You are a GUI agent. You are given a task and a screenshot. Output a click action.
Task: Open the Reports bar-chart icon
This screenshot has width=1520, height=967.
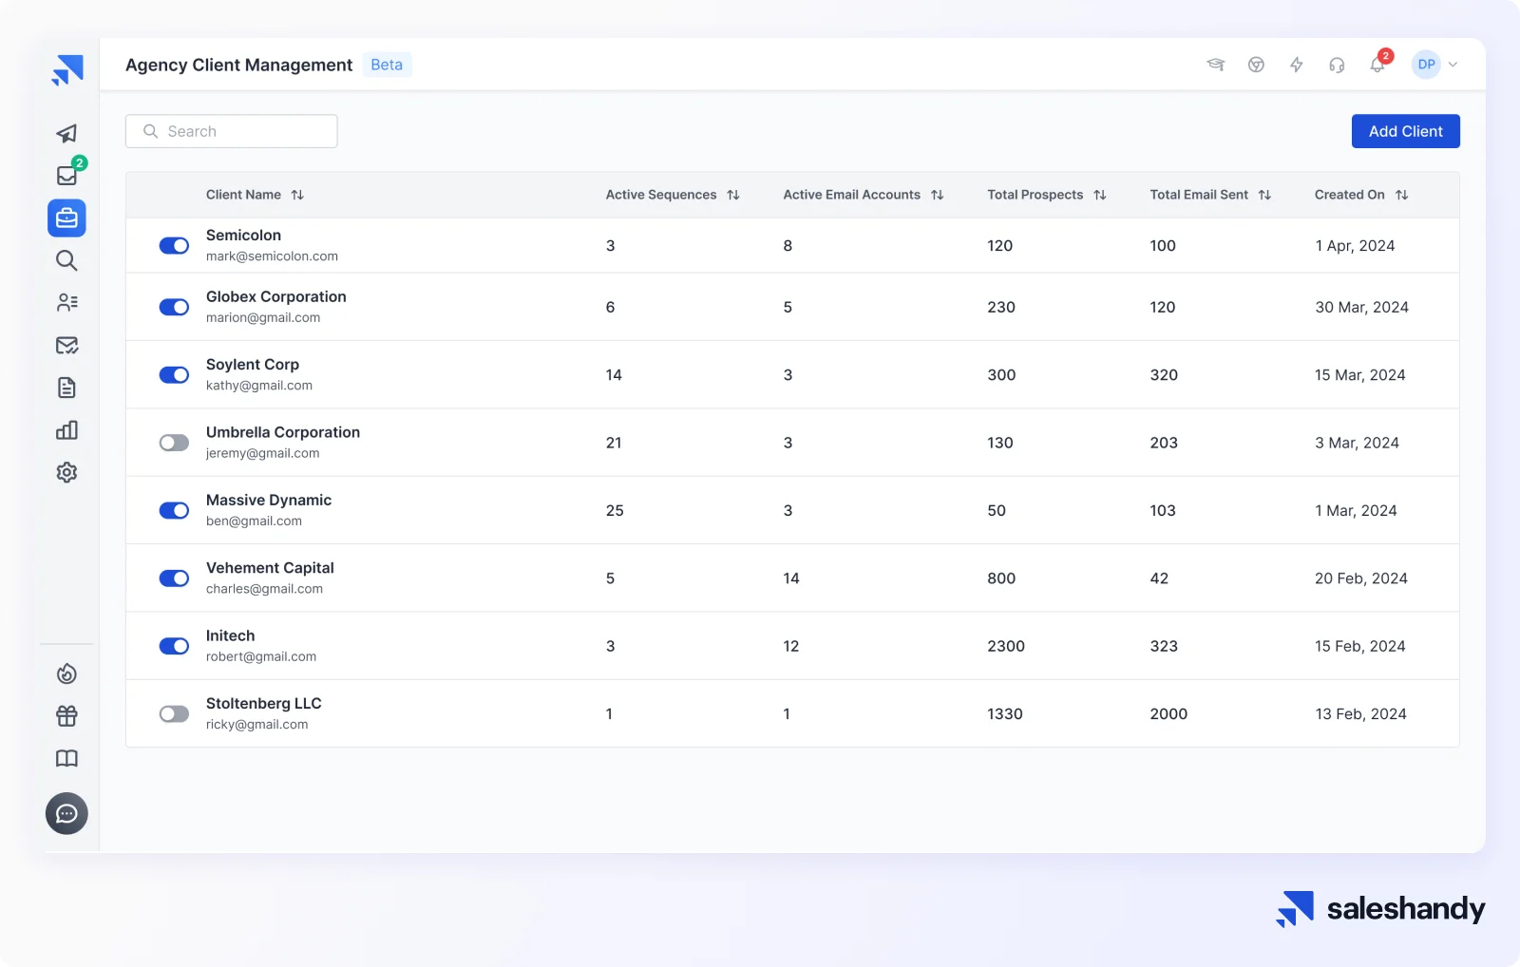66,429
